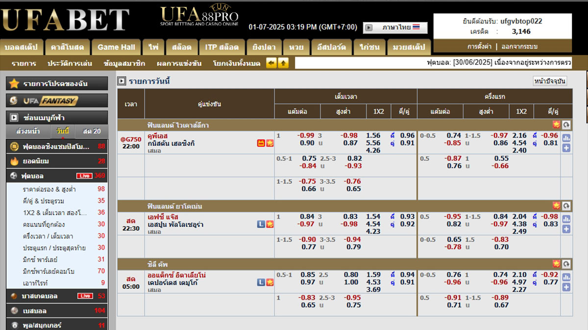588x330 pixels.
Task: Toggle the ซ่อนเมนูกีฬา sports menu
Action: tap(57, 118)
